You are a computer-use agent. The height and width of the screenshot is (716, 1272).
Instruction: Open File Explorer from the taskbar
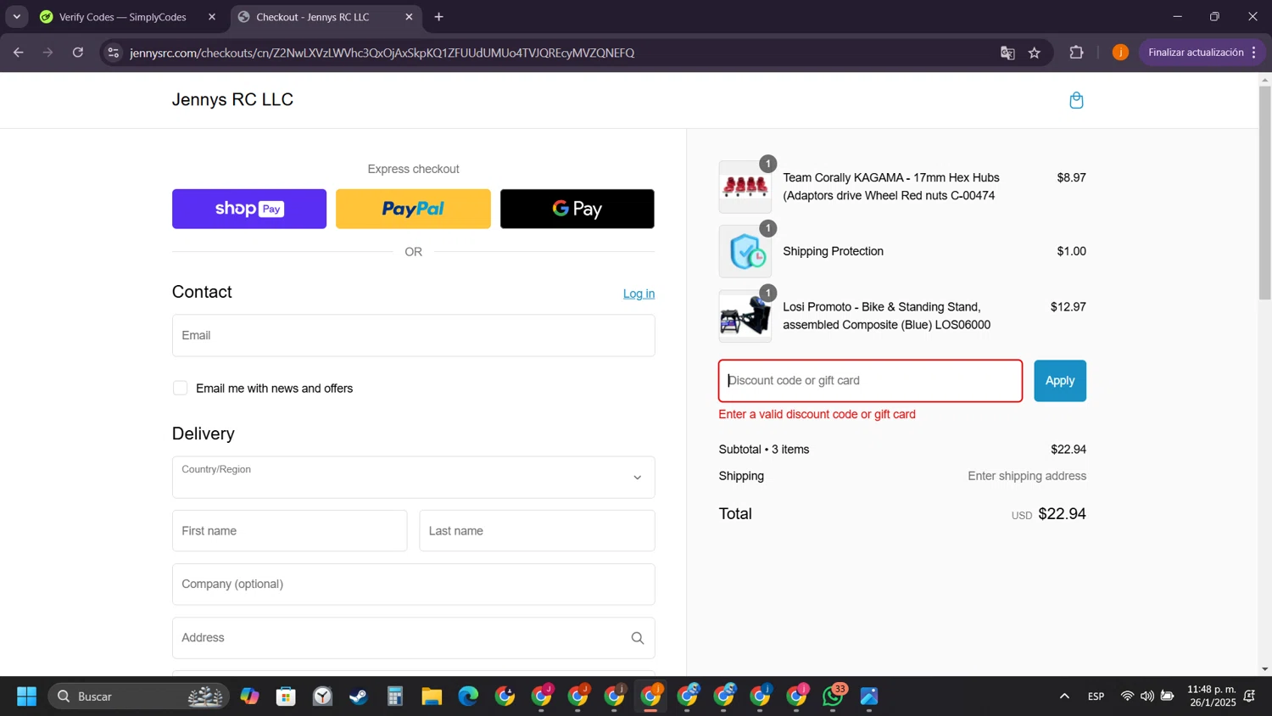pyautogui.click(x=432, y=696)
